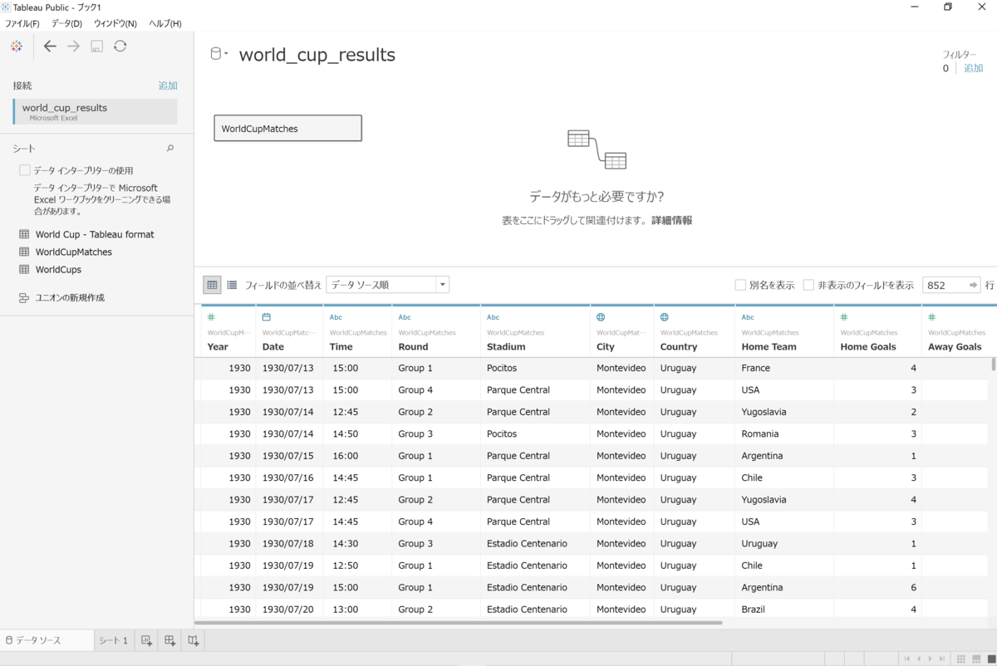Click the horizontal scrollbar of data grid
The width and height of the screenshot is (997, 666).
(x=459, y=622)
